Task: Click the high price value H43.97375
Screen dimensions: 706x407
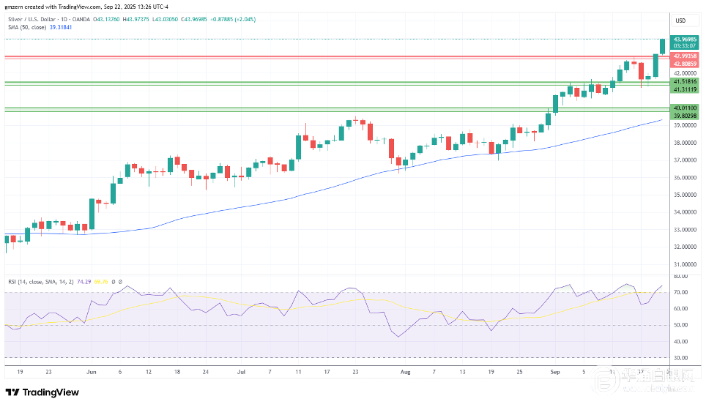Action: tap(136, 19)
